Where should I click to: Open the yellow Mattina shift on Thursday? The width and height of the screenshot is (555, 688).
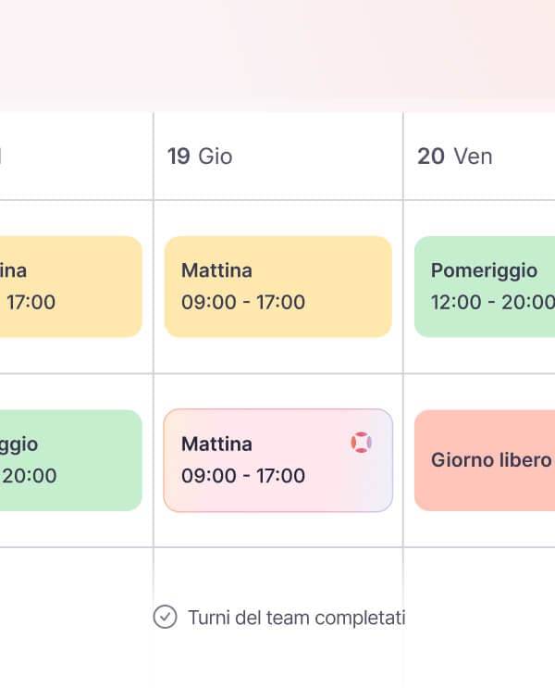coord(277,286)
